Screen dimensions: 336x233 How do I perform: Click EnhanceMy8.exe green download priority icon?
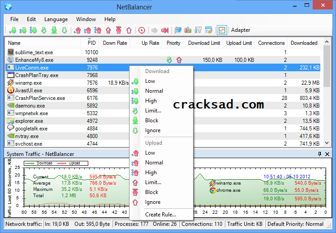pyautogui.click(x=169, y=60)
